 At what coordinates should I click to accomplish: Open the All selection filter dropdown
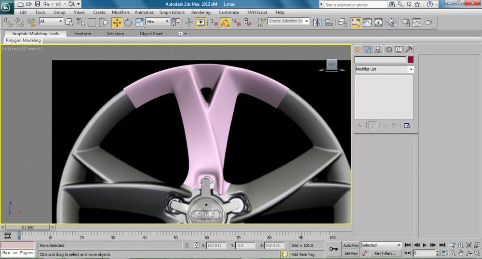pos(51,22)
